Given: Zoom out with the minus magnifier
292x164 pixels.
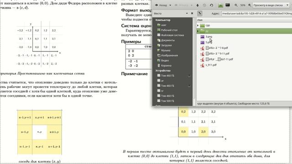Looking at the screenshot, I should [236, 5].
